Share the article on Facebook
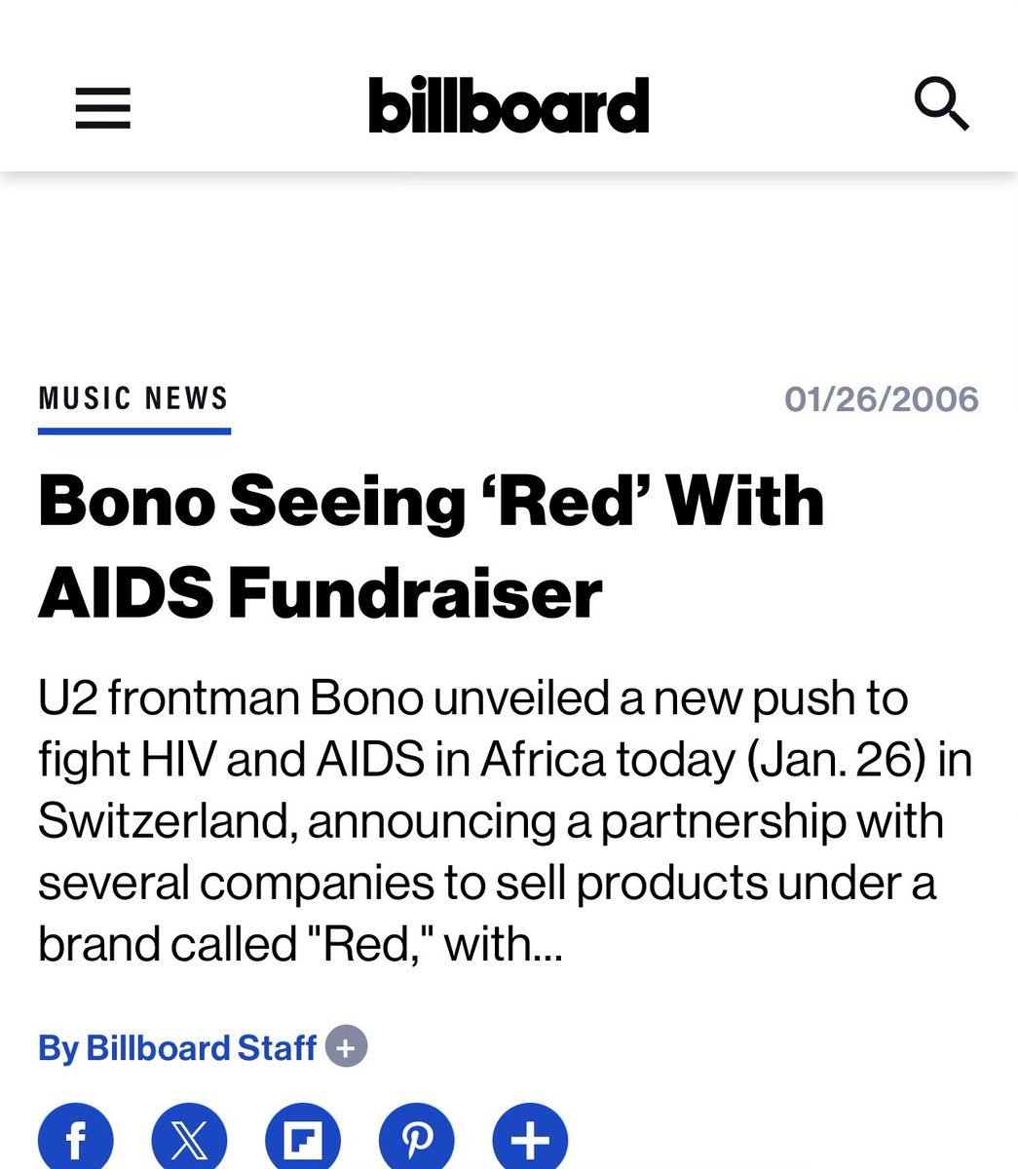The height and width of the screenshot is (1169, 1018). [x=76, y=1138]
